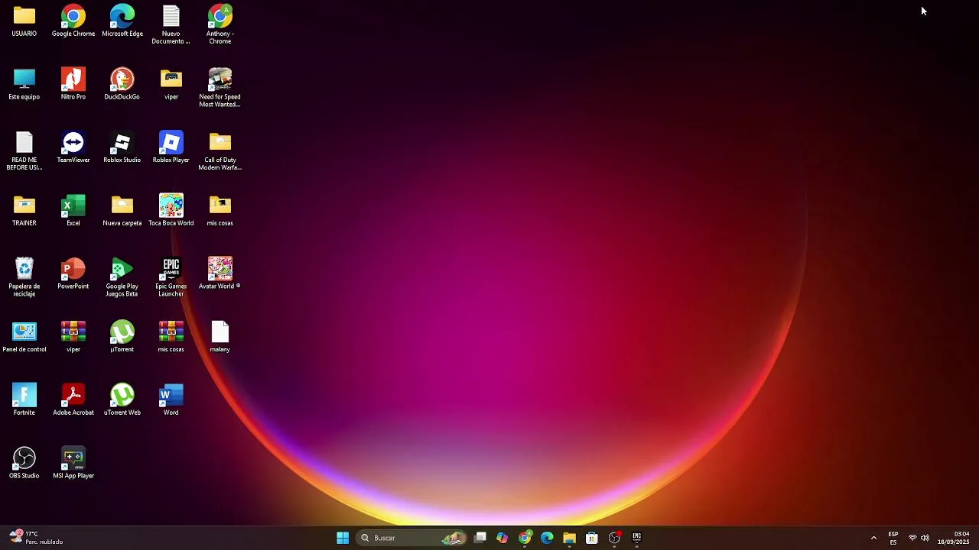Select the Nueva carpeta folder

coord(122,212)
